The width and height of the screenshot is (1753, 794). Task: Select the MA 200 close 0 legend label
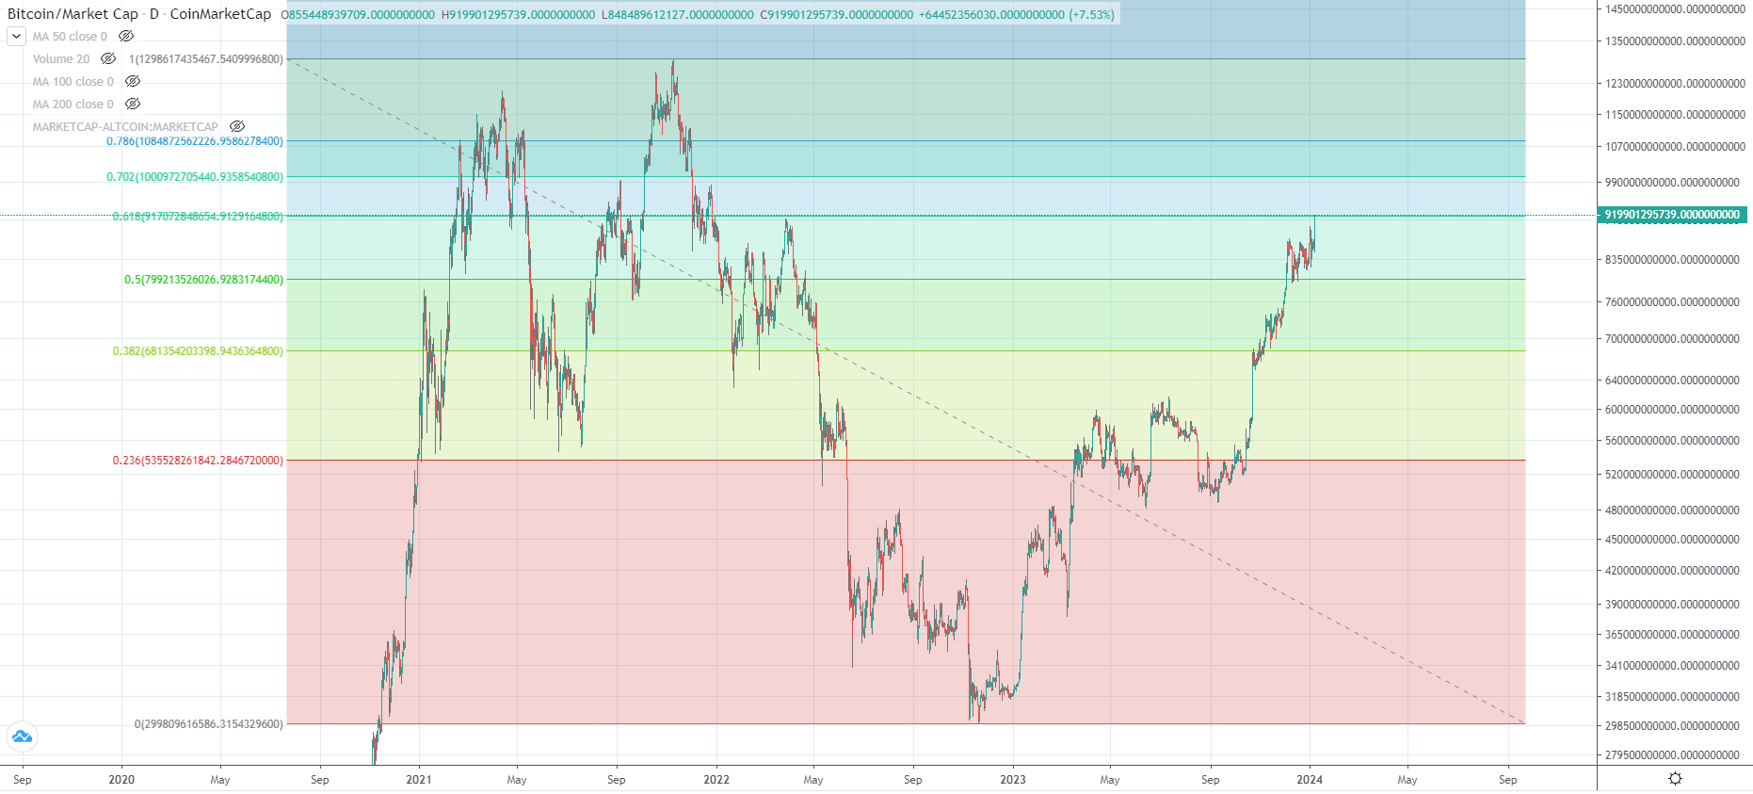click(72, 104)
